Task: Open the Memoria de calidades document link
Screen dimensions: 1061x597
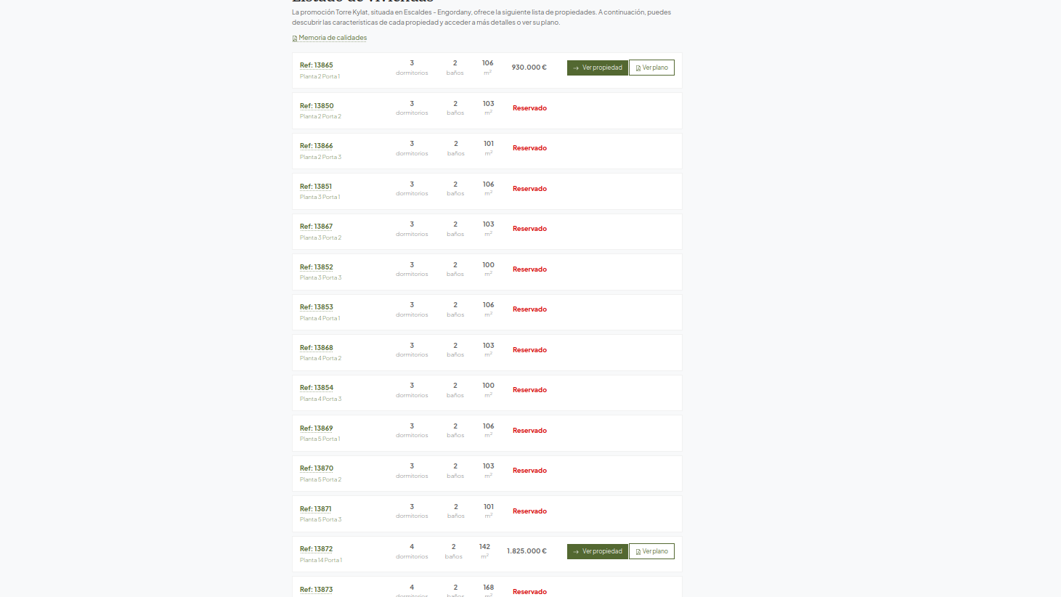Action: (x=333, y=38)
